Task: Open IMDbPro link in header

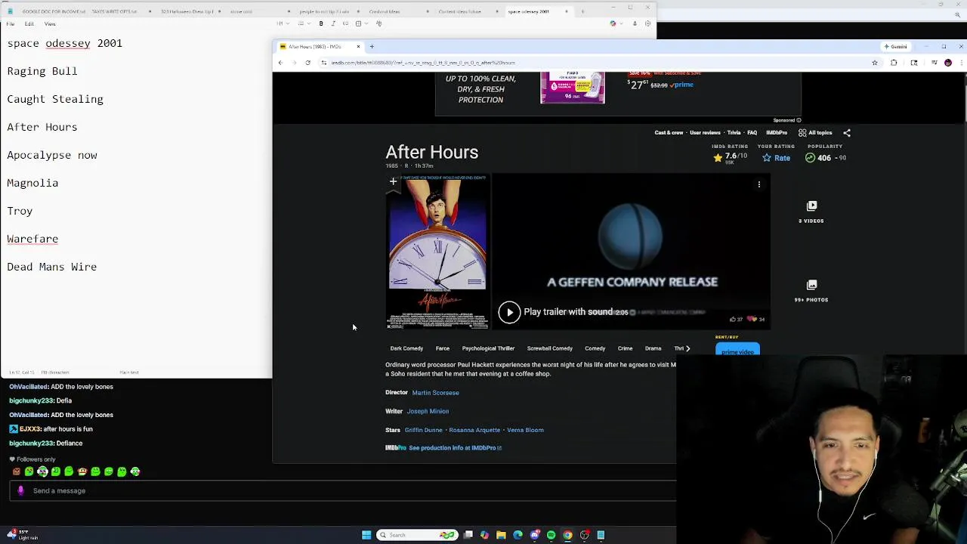Action: coord(777,133)
